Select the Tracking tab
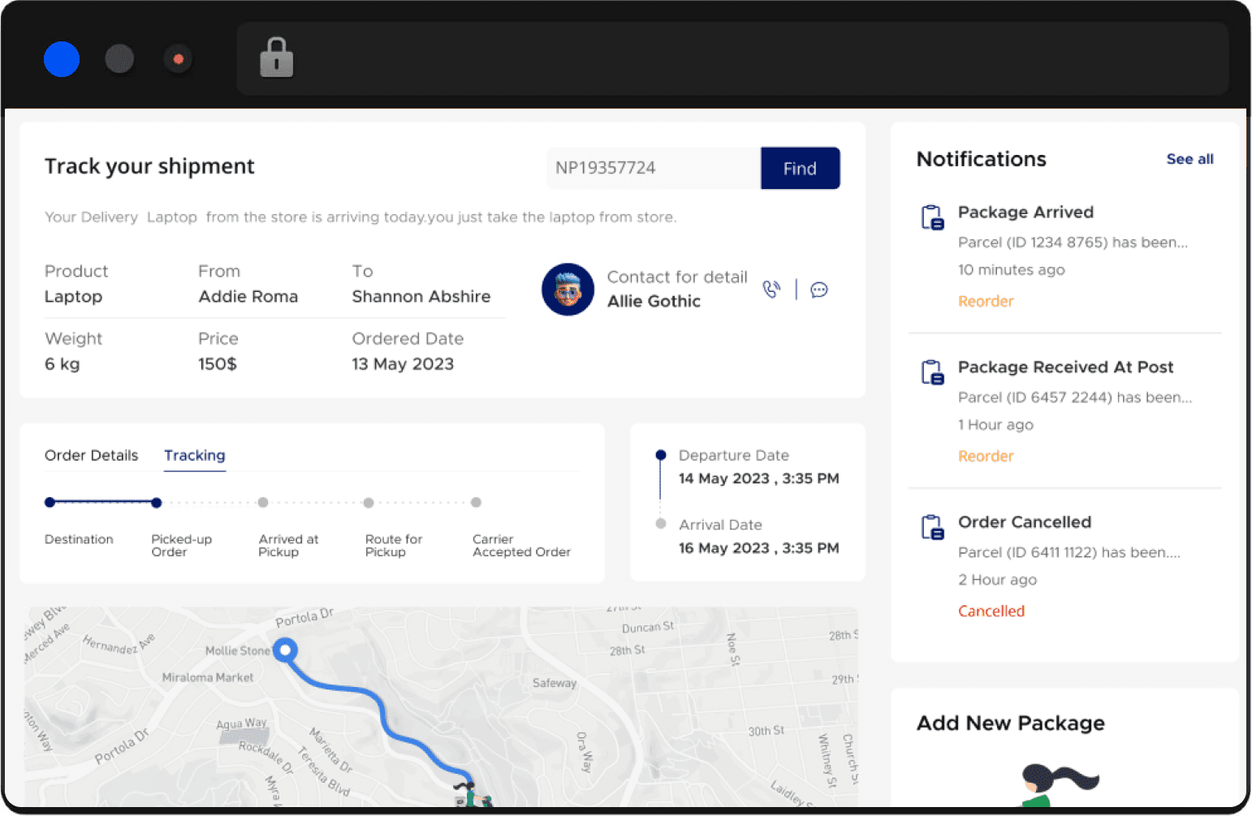Image resolution: width=1252 pixels, height=816 pixels. (195, 455)
